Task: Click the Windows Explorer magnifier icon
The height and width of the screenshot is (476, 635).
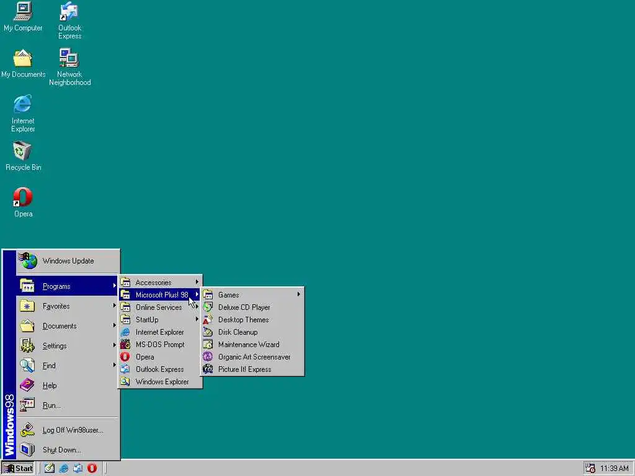Action: click(x=125, y=382)
